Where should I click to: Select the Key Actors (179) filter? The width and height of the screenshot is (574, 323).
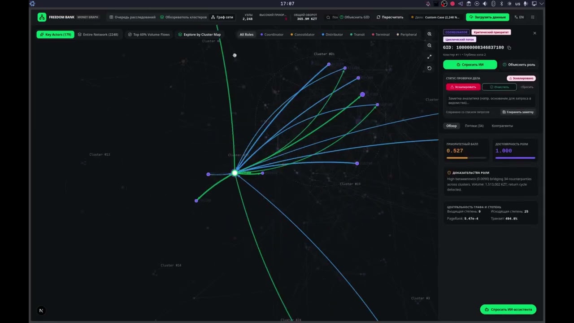tap(55, 35)
